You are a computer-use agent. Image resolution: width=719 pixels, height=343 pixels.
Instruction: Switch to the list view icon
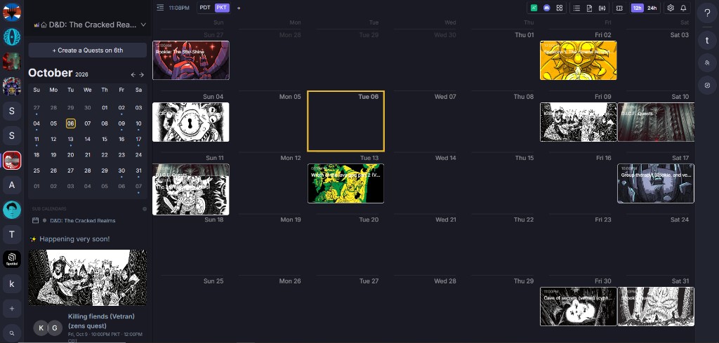click(577, 8)
